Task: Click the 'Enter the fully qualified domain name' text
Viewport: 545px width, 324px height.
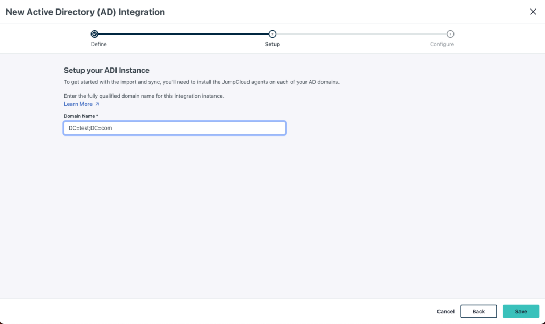Action: click(144, 96)
